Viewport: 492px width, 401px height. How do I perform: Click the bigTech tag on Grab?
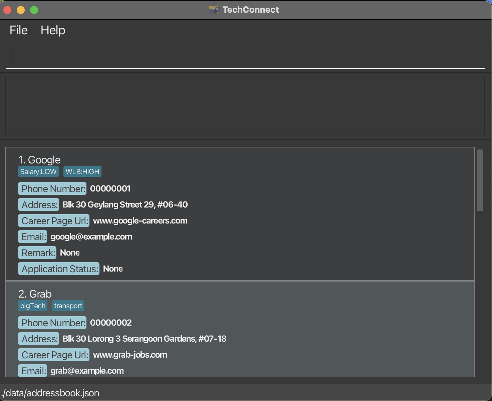33,306
